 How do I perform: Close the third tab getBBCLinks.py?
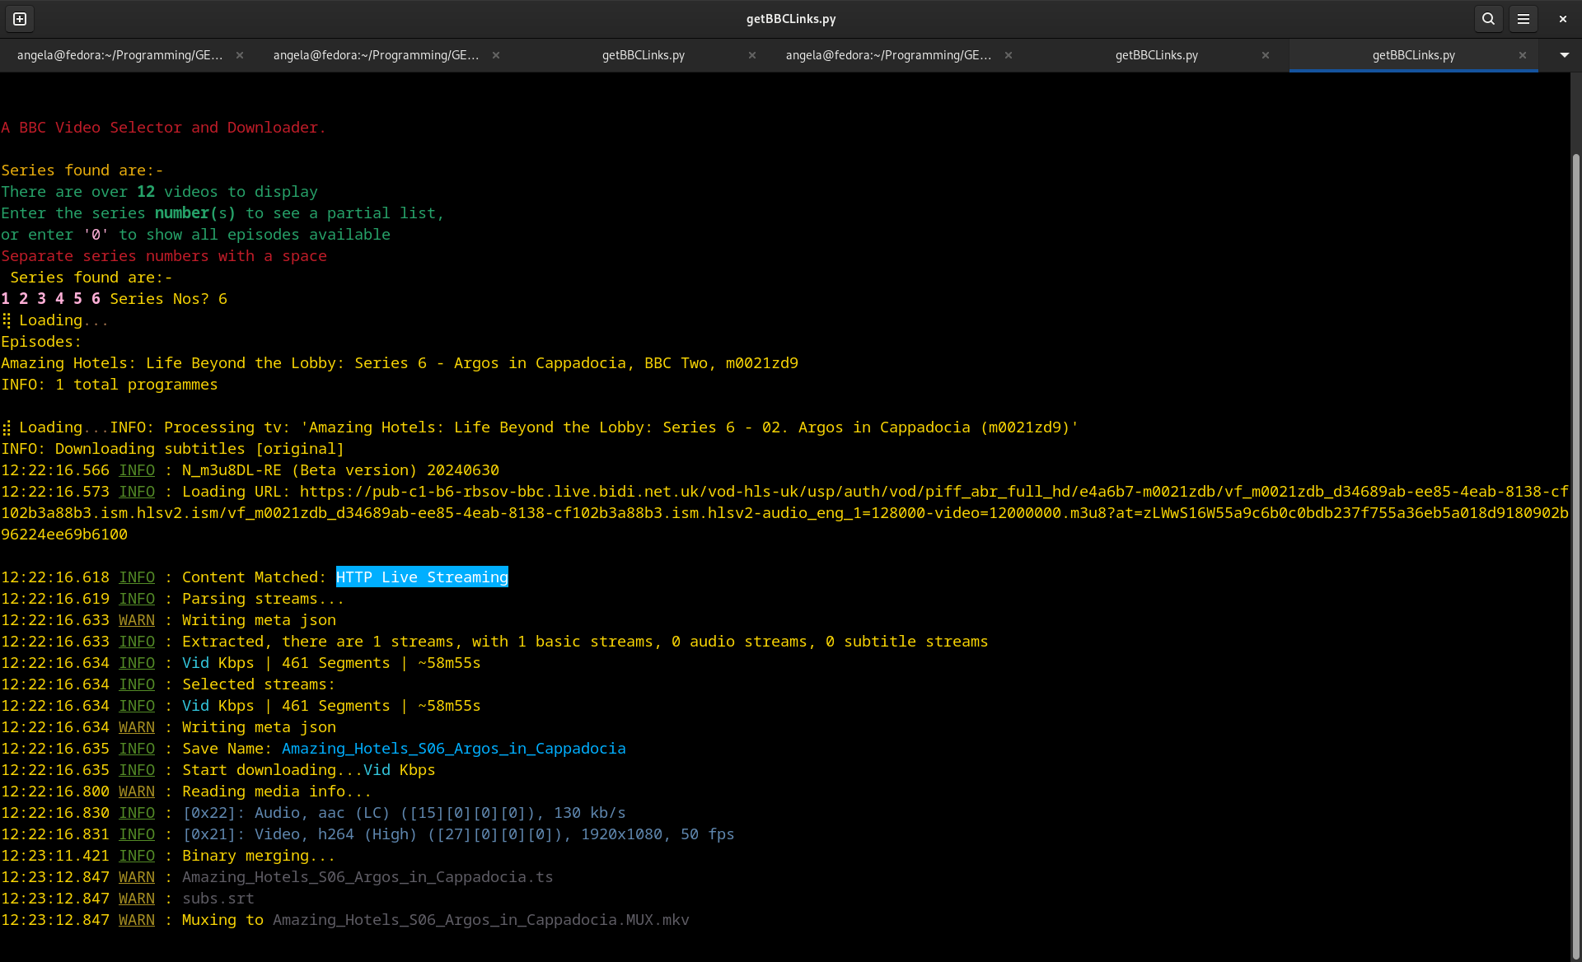point(752,55)
